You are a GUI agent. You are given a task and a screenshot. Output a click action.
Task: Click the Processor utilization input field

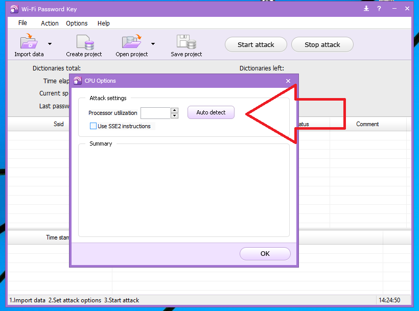point(155,113)
